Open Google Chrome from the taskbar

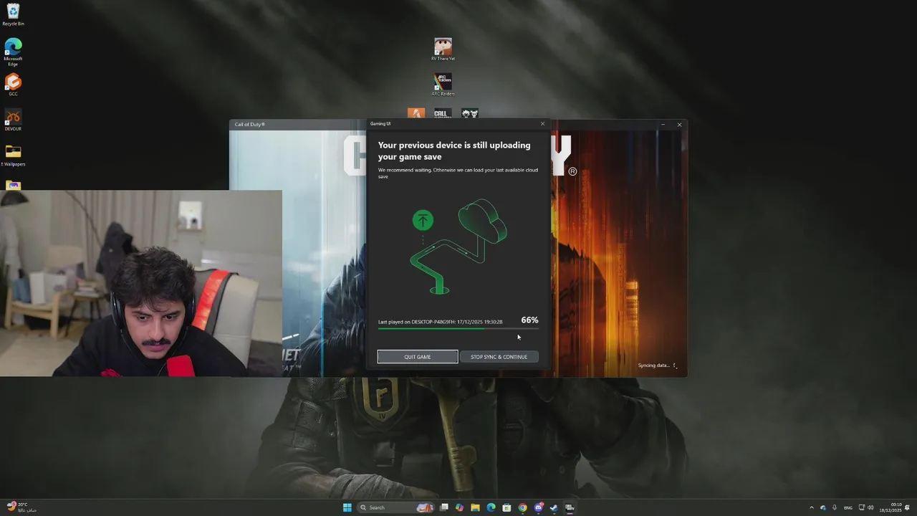pos(522,507)
